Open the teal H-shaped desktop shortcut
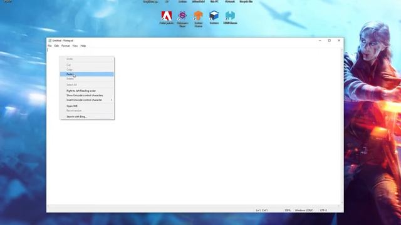 [230, 17]
